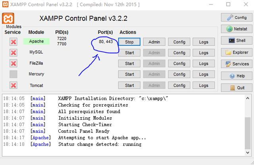Stop the running Apache module
Screen dimensions: 254x165
(129, 42)
